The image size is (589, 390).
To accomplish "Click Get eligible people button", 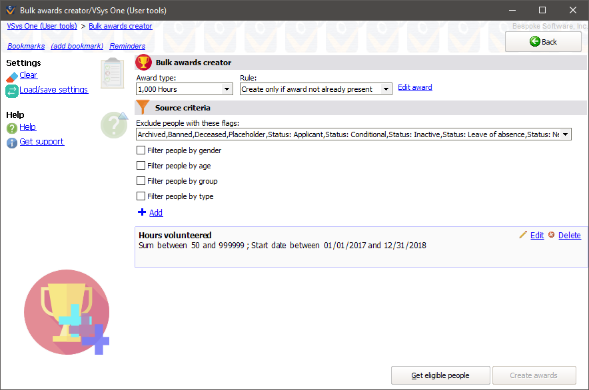I will 440,375.
